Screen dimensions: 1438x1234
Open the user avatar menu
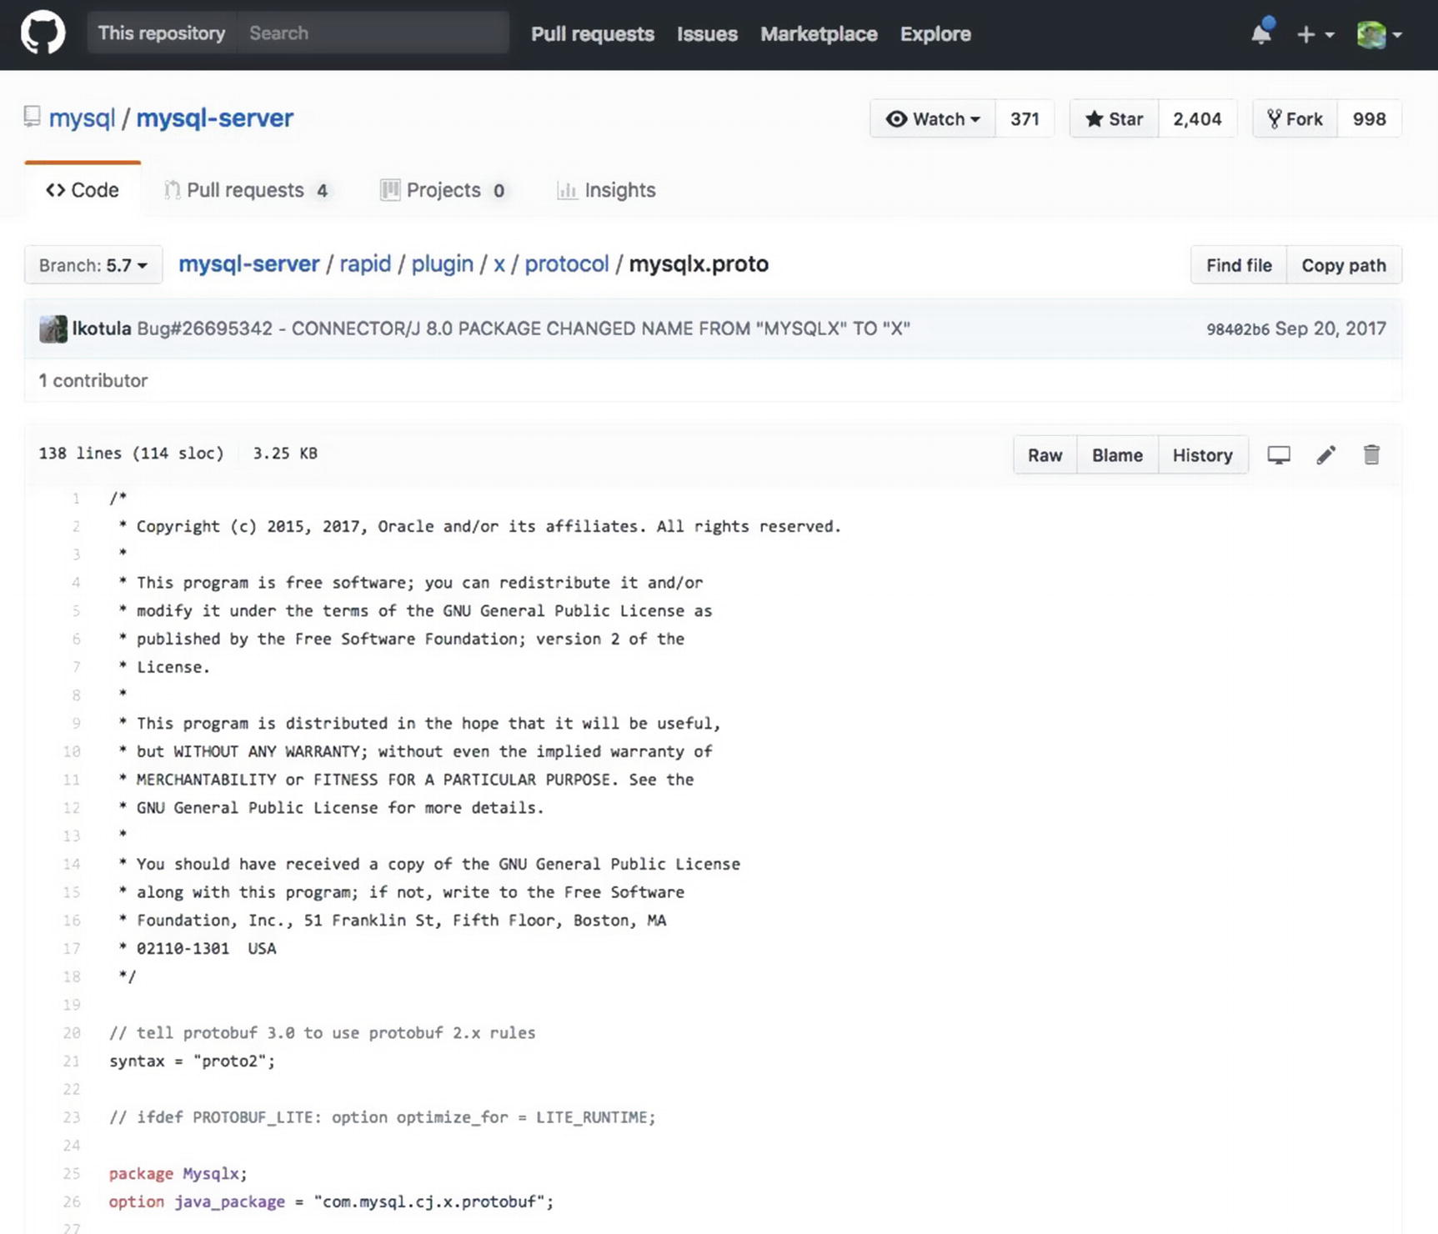(1379, 34)
